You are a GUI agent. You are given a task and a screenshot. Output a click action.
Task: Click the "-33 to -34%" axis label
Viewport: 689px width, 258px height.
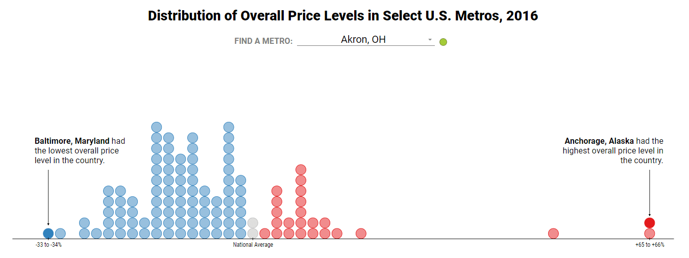[48, 245]
